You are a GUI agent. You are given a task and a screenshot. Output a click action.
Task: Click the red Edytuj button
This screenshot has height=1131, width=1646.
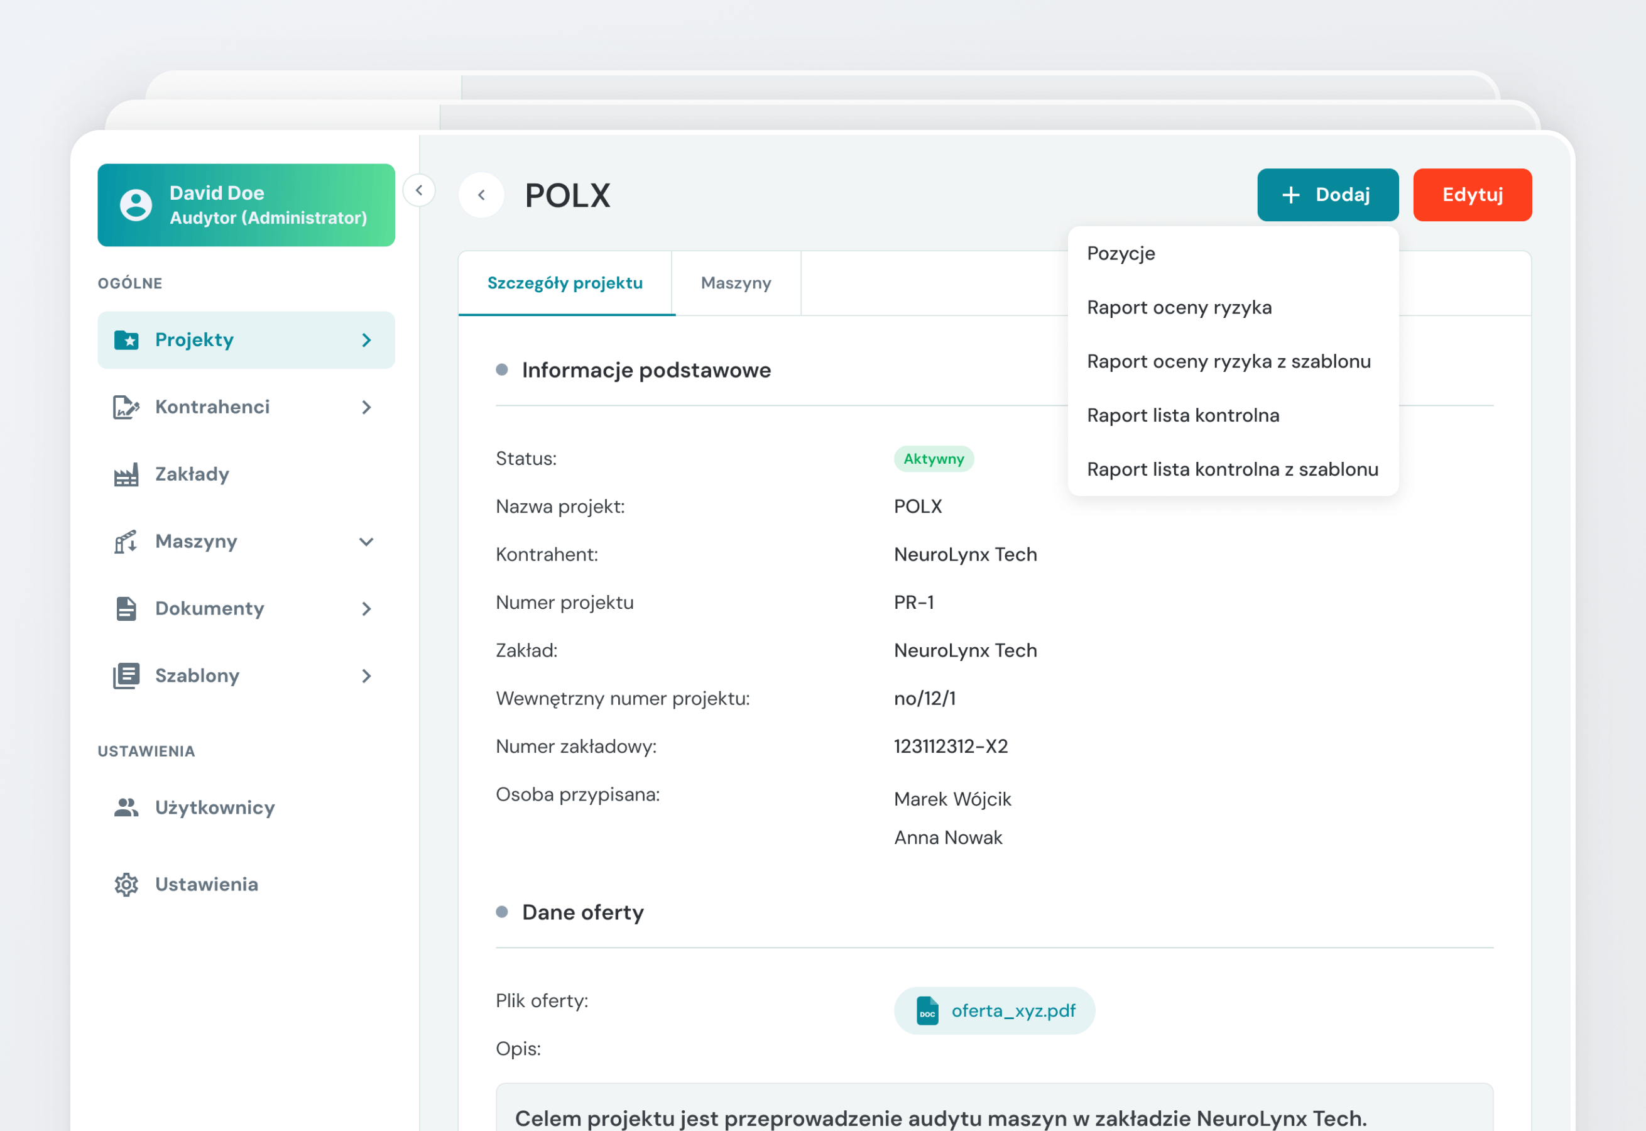coord(1473,195)
